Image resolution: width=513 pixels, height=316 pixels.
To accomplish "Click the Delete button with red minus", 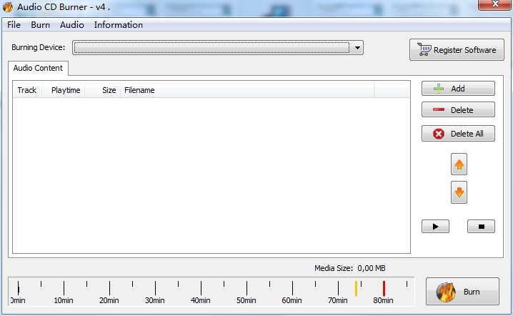I will click(x=458, y=109).
